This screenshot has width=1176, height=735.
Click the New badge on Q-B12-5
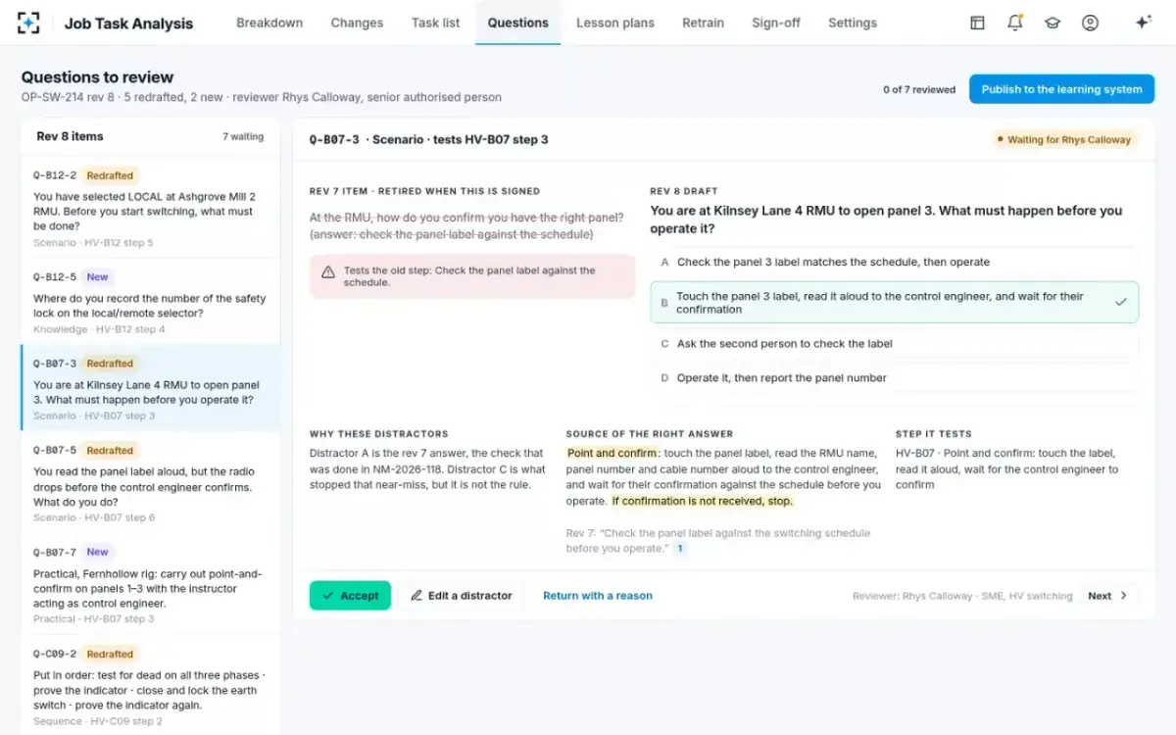[98, 277]
